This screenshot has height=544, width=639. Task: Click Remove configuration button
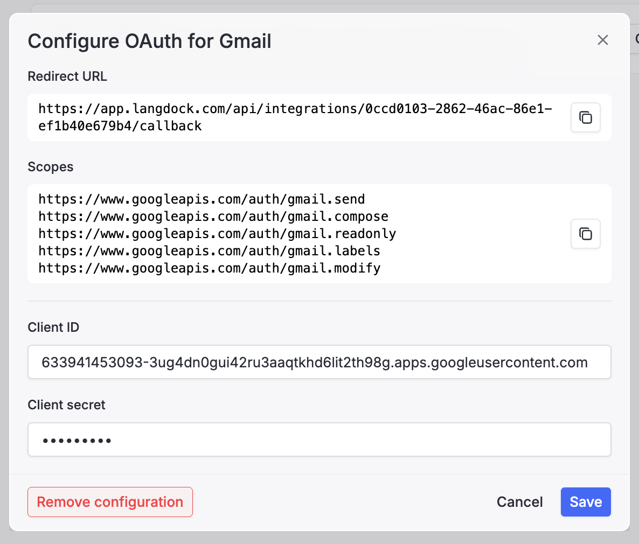pyautogui.click(x=110, y=502)
